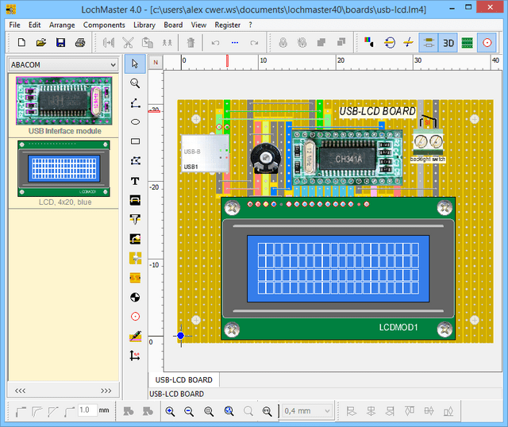Toggle the 3D view button
508x427 pixels.
(x=448, y=42)
